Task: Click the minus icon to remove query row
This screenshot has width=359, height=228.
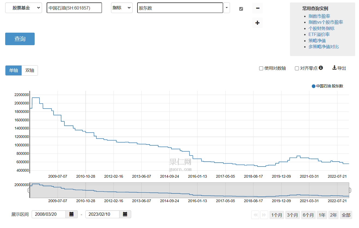Action: (257, 8)
